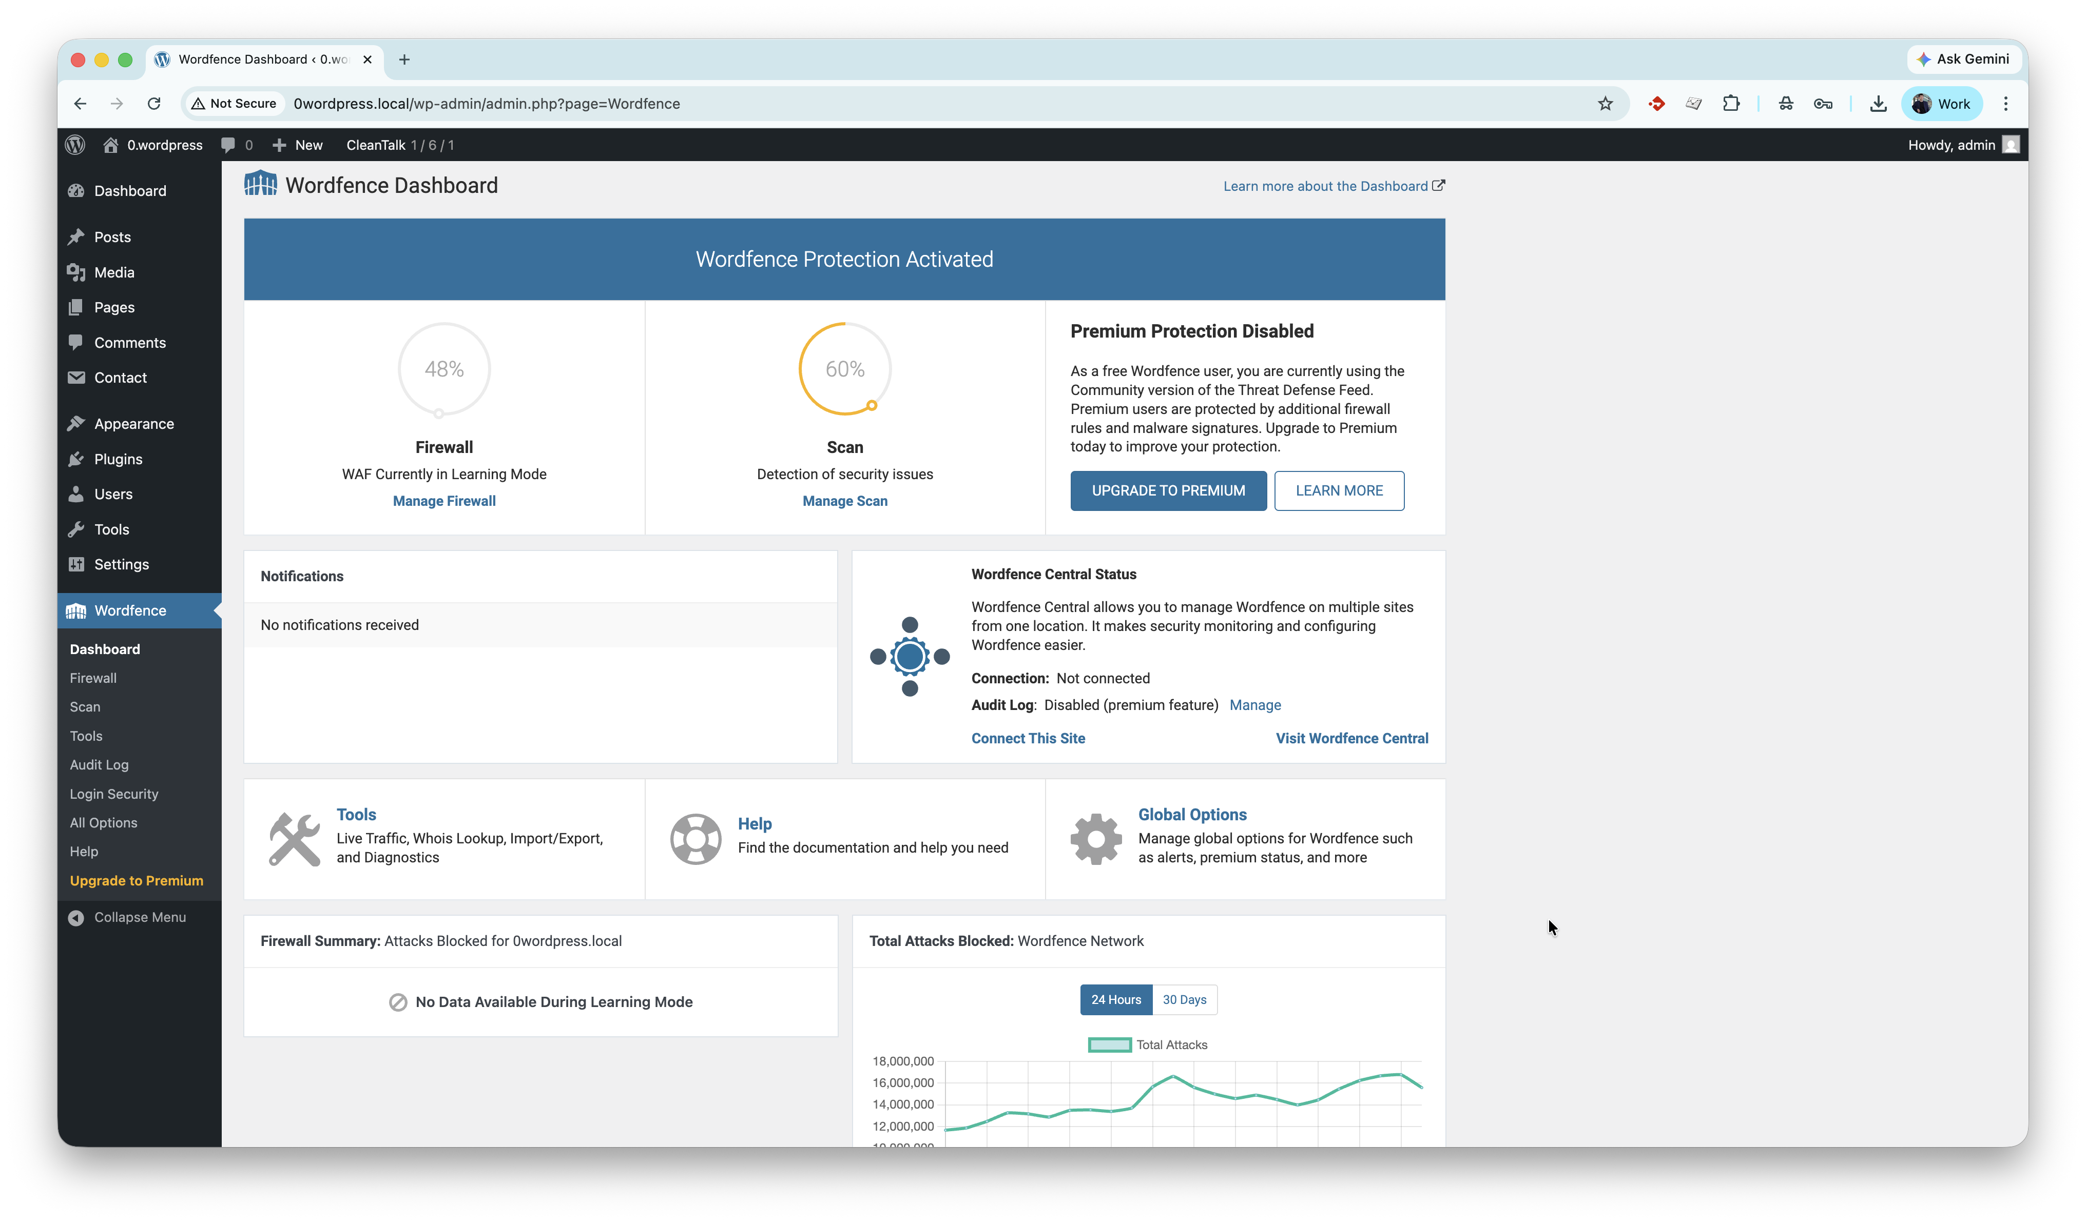Collapse the admin sidebar menu
Screen dimensions: 2086x1223
127,918
